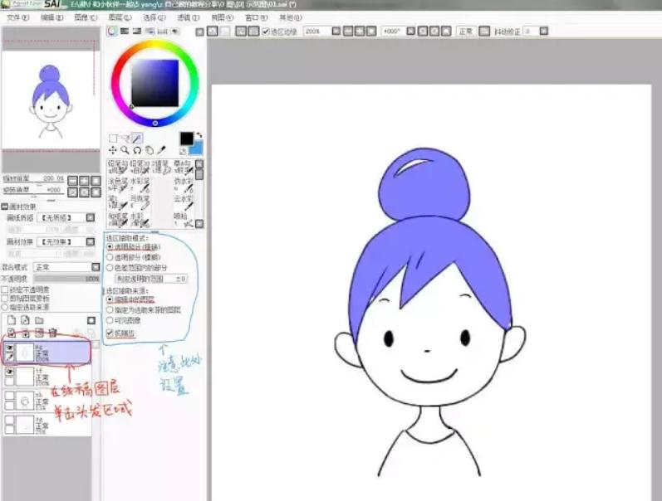Click the 不透明度 opacity slider

pyautogui.click(x=66, y=279)
